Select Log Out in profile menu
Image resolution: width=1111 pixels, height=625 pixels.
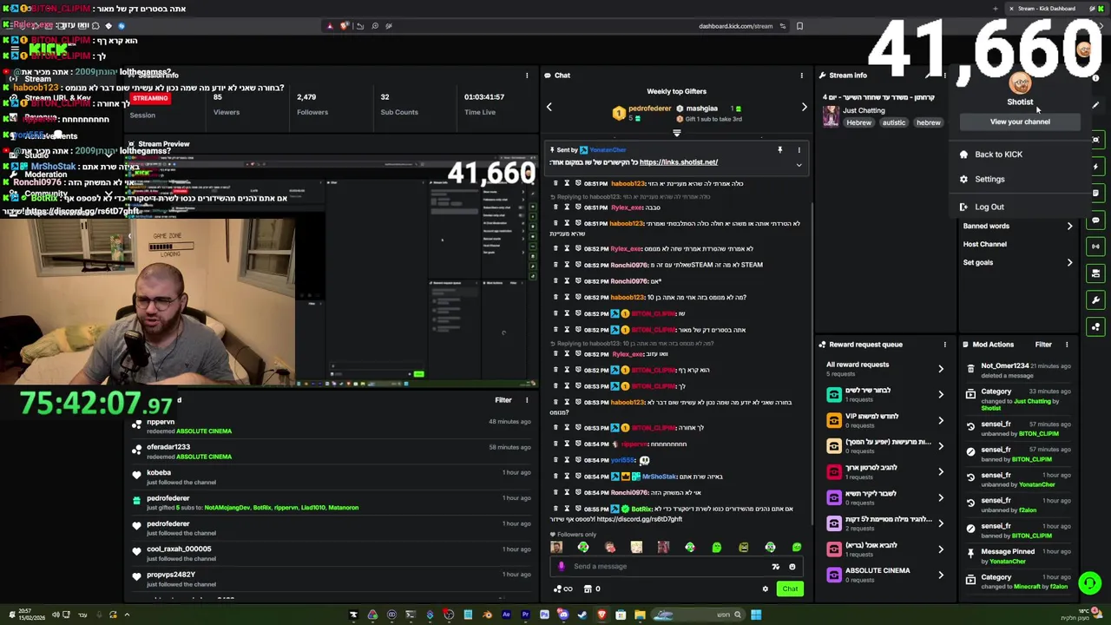click(1020, 207)
